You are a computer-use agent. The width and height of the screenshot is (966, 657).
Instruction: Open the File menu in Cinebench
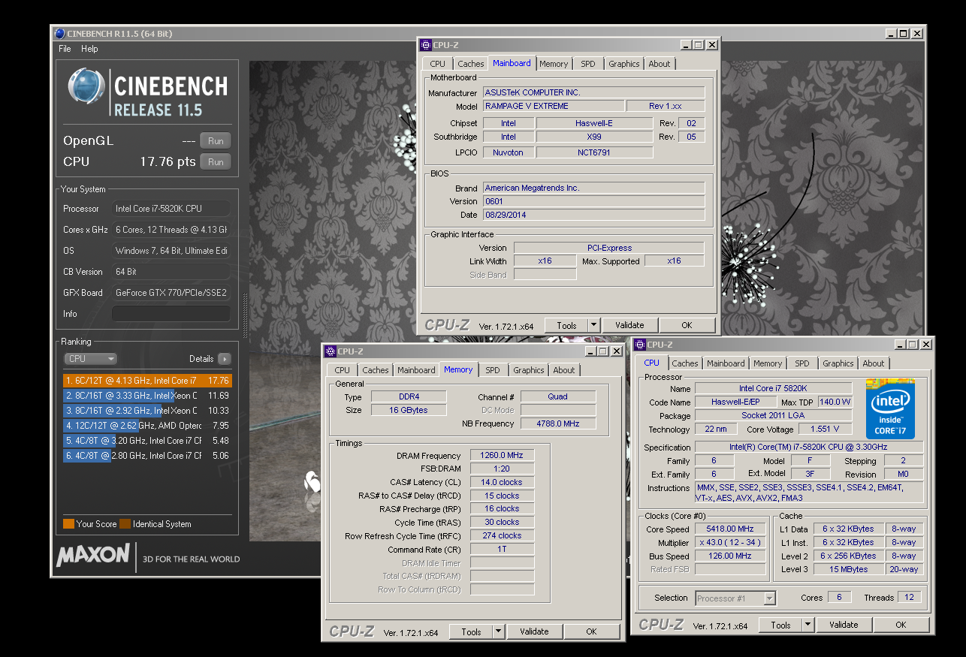click(x=65, y=49)
